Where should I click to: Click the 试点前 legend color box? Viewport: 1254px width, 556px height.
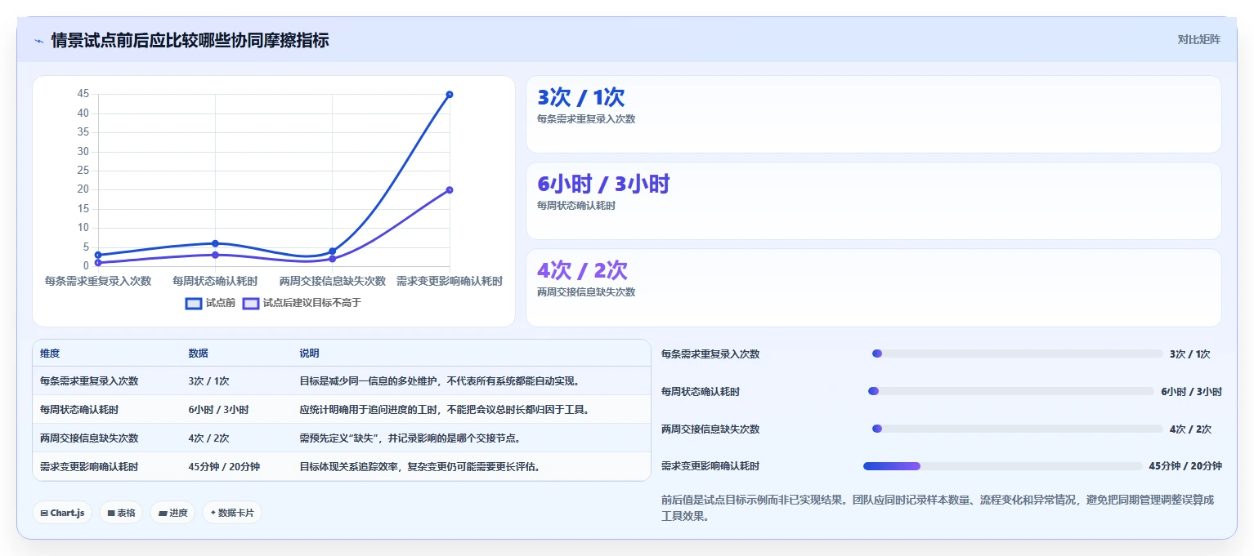pyautogui.click(x=194, y=303)
